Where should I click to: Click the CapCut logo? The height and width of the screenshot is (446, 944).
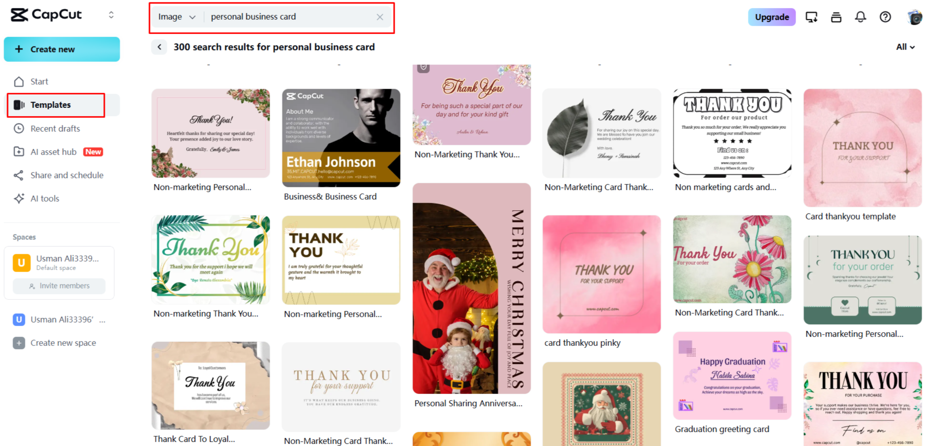tap(46, 15)
